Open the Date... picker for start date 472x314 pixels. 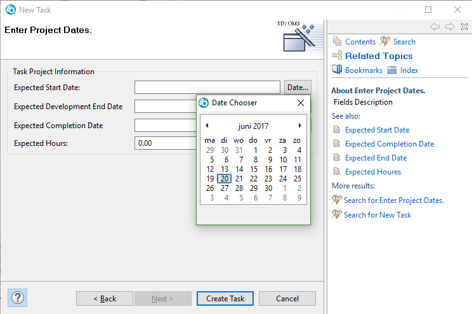pos(298,87)
